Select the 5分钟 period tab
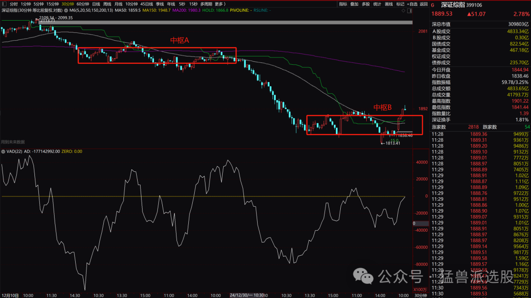The width and height of the screenshot is (531, 298). click(x=39, y=4)
